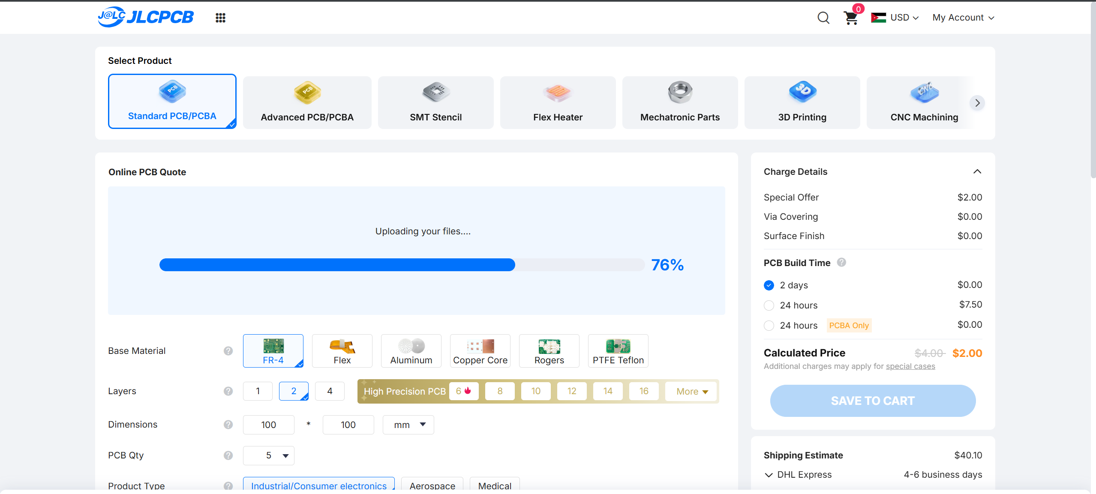Viewport: 1096px width, 494px height.
Task: Choose Flex base material
Action: (342, 351)
